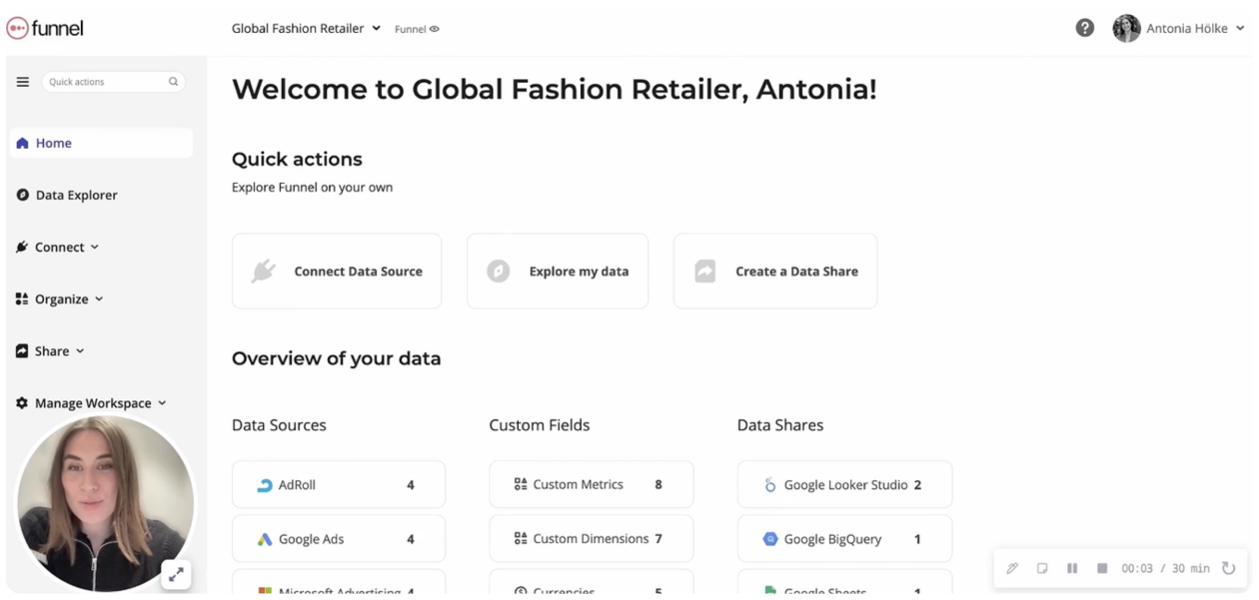Click the recording timer "00:03 / 30 min"
This screenshot has height=600, width=1259.
1165,568
